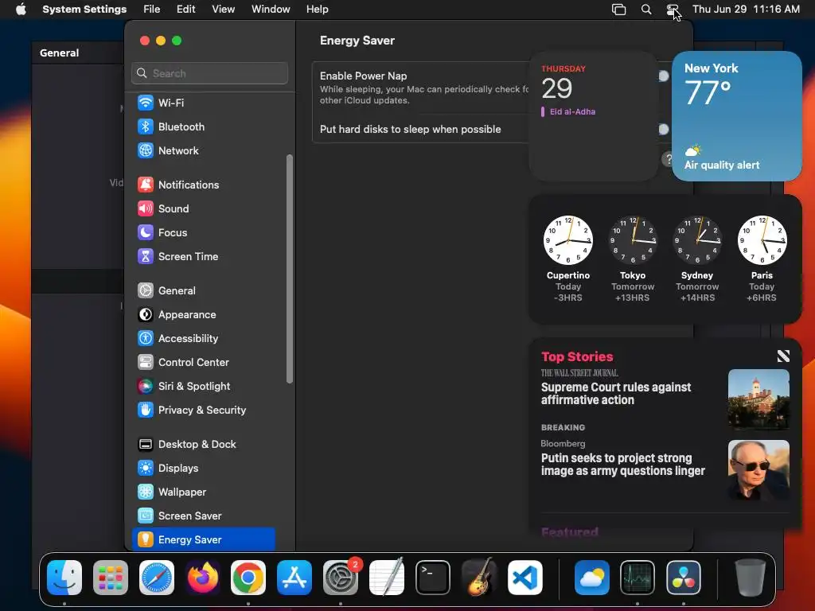Open Activity Monitor from the Dock

638,578
